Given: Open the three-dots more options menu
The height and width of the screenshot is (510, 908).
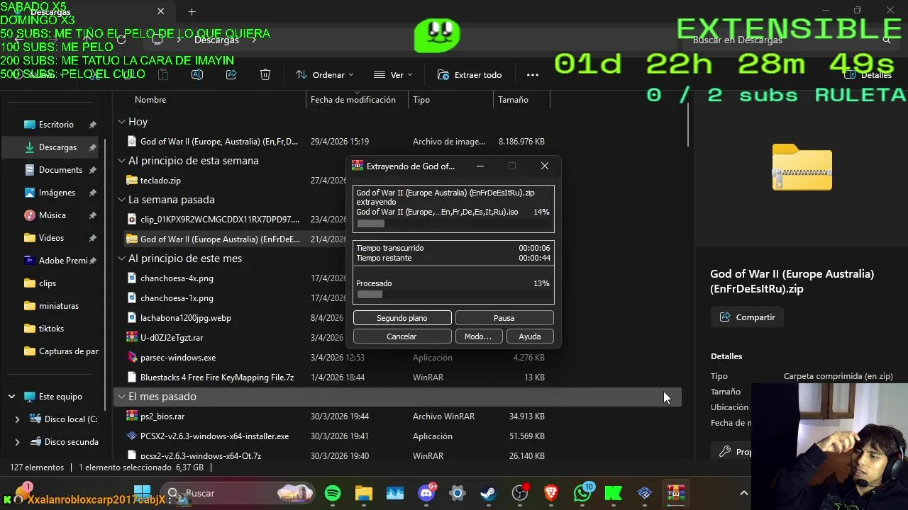Looking at the screenshot, I should (x=533, y=74).
